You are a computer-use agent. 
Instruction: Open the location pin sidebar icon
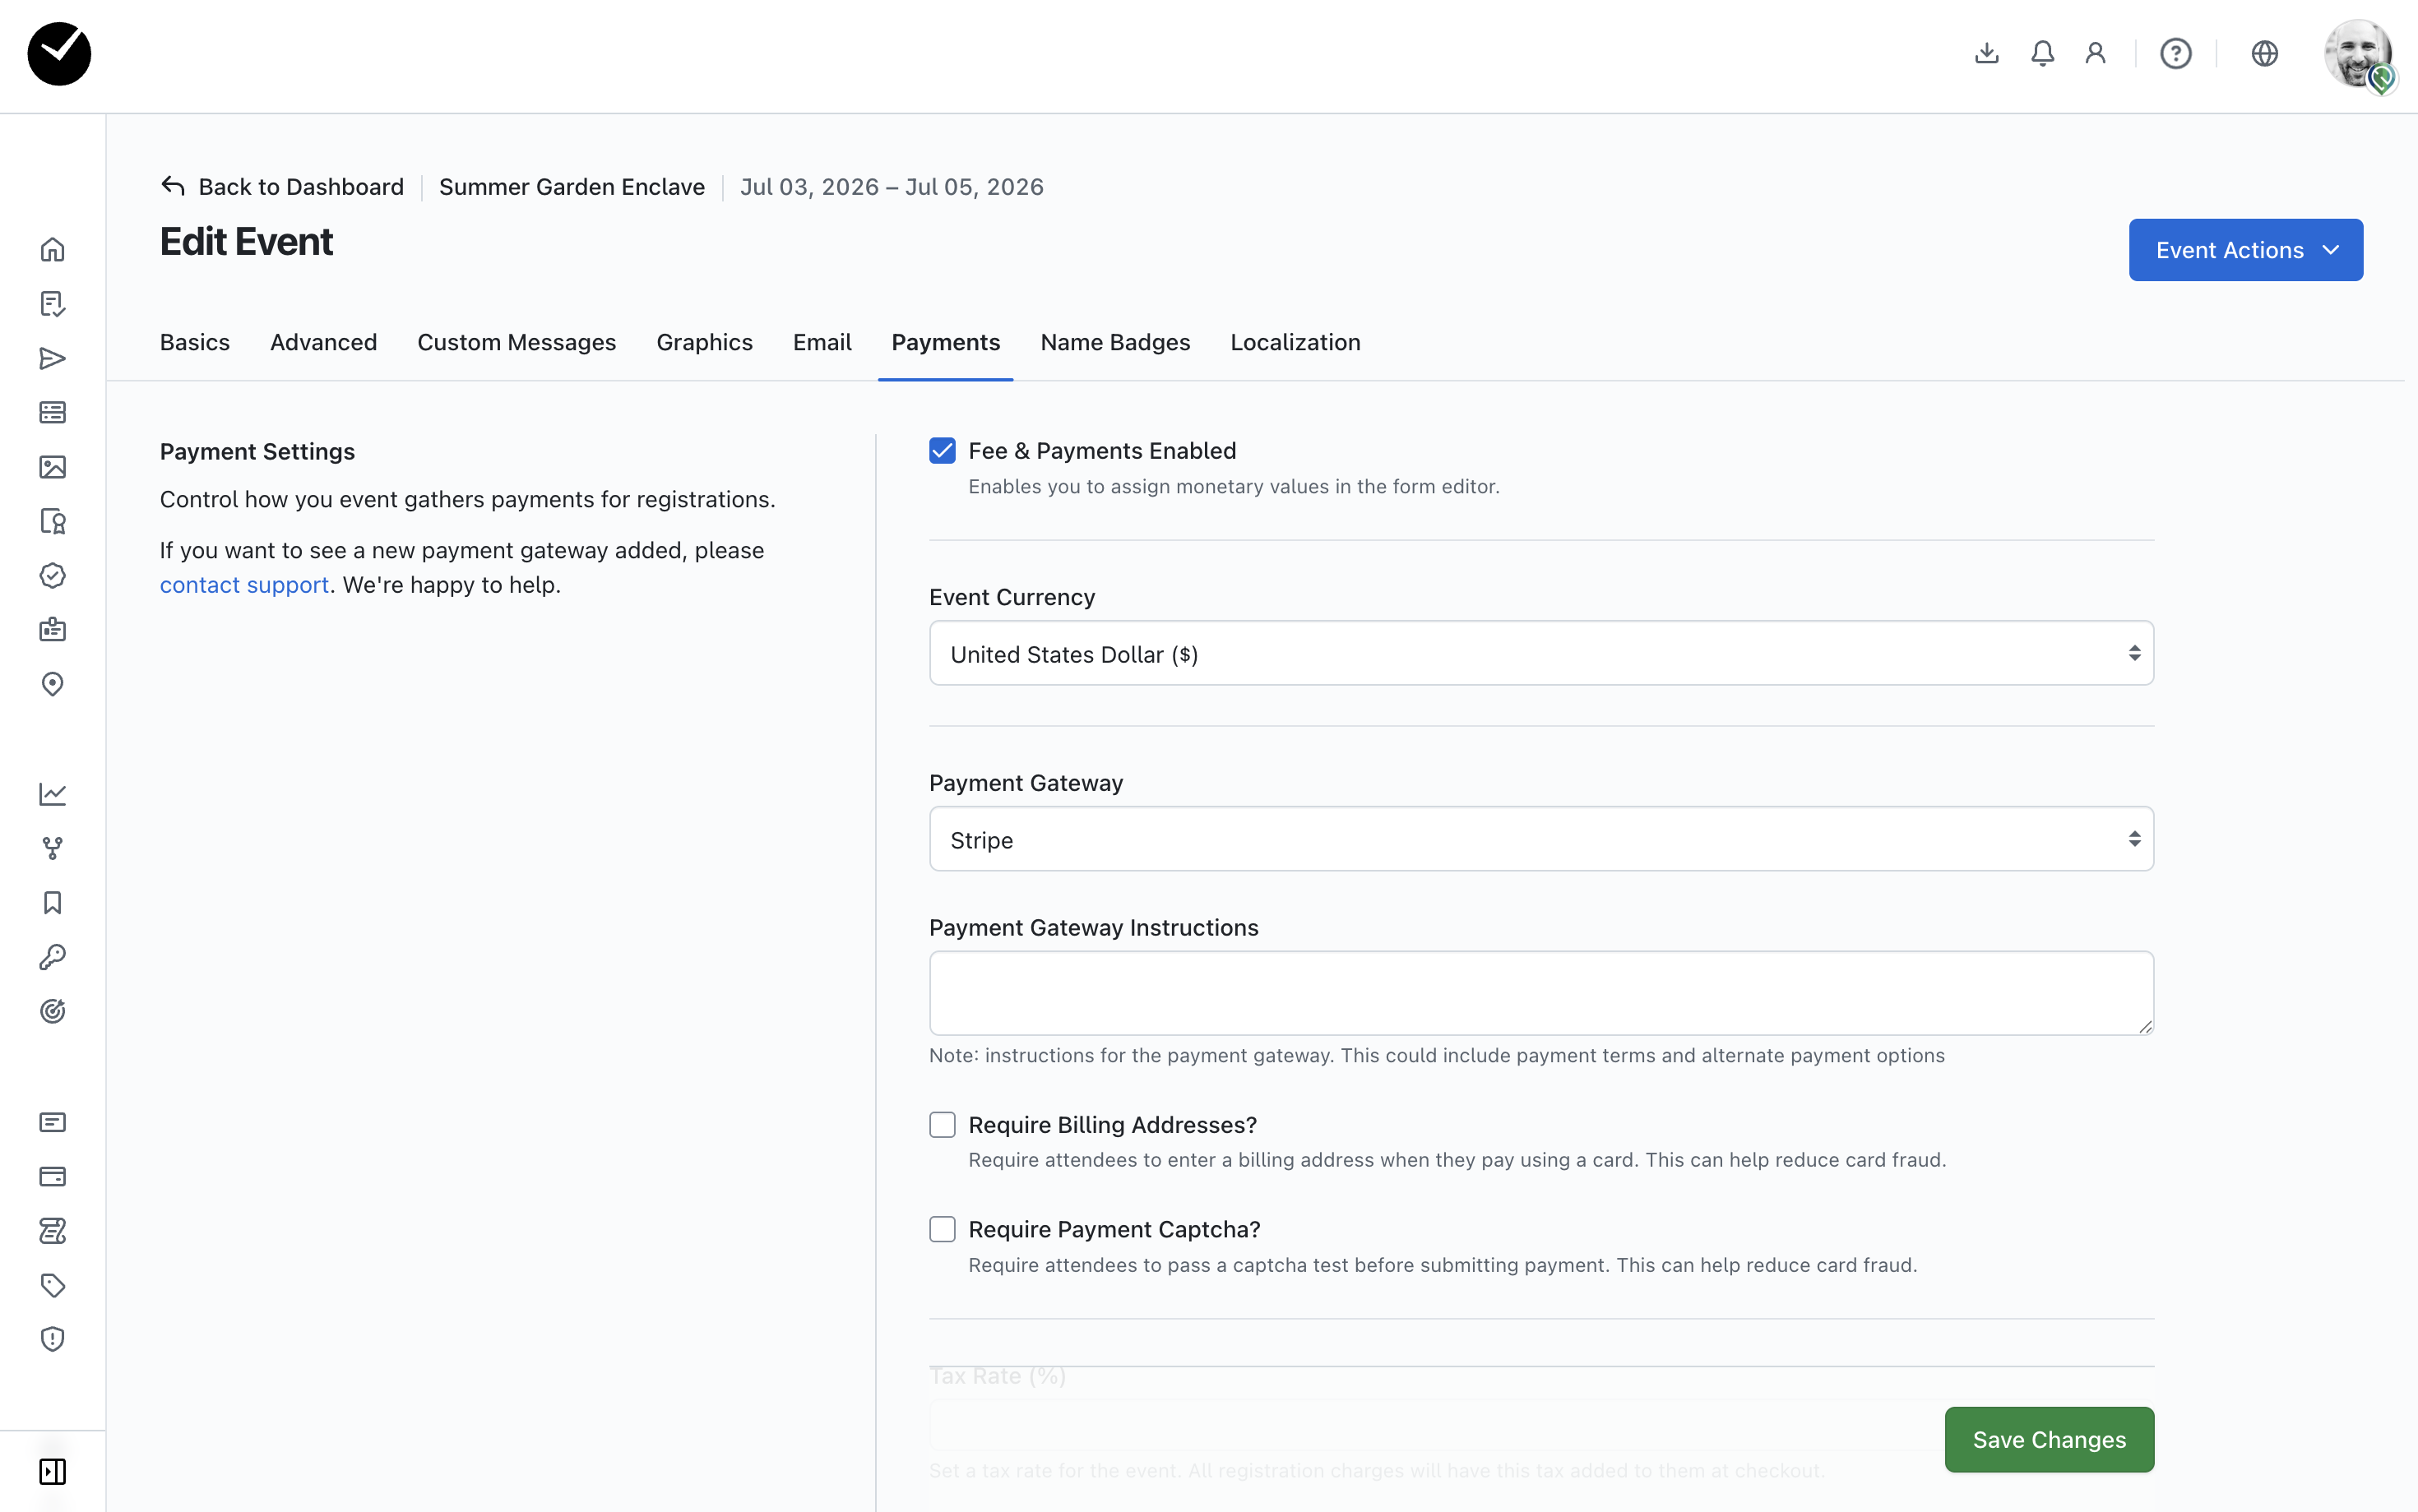coord(52,684)
